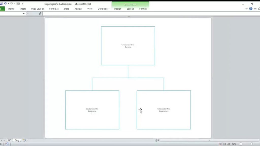
Task: Click the horizontal scrollbar thumb
Action: click(x=209, y=140)
